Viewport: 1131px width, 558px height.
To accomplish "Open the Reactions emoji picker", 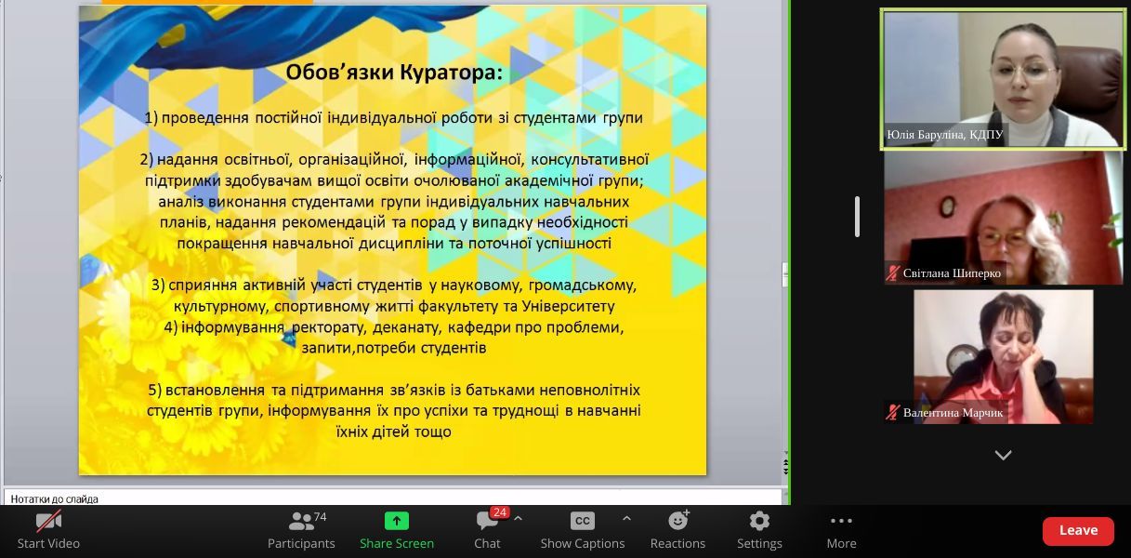I will coord(677,529).
